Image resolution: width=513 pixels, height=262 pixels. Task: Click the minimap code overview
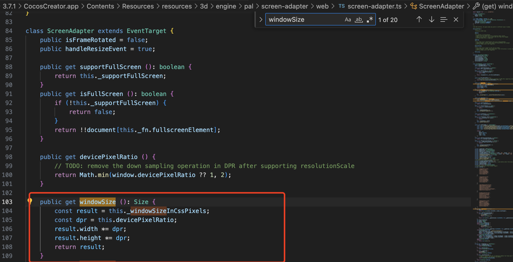(x=492, y=136)
